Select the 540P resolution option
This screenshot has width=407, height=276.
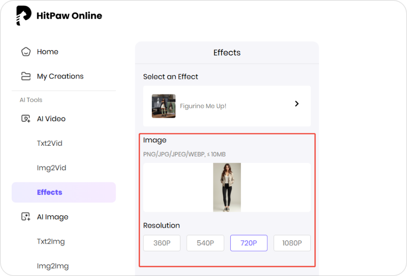pos(205,243)
